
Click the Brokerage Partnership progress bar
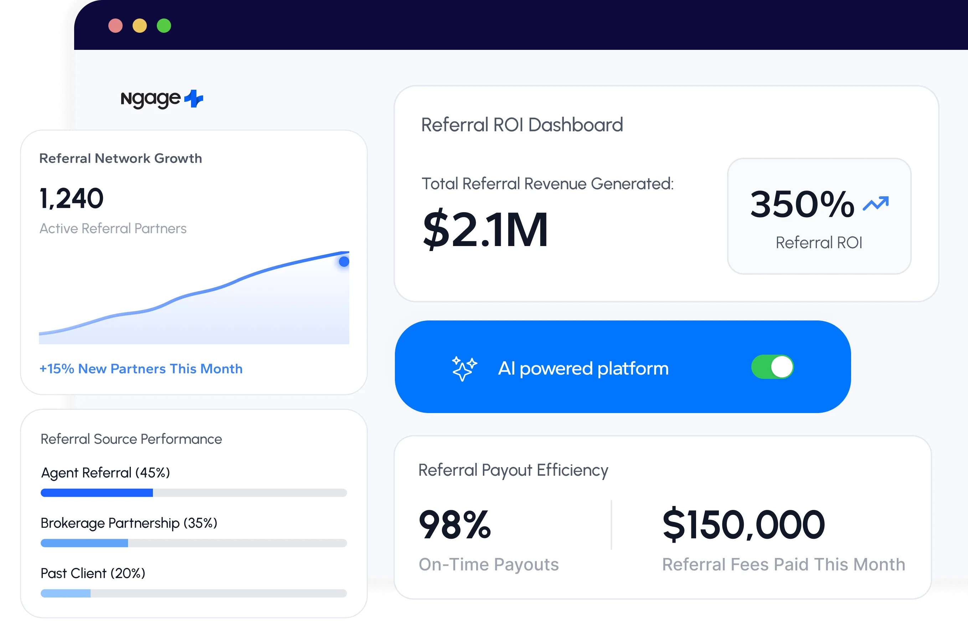pyautogui.click(x=194, y=543)
